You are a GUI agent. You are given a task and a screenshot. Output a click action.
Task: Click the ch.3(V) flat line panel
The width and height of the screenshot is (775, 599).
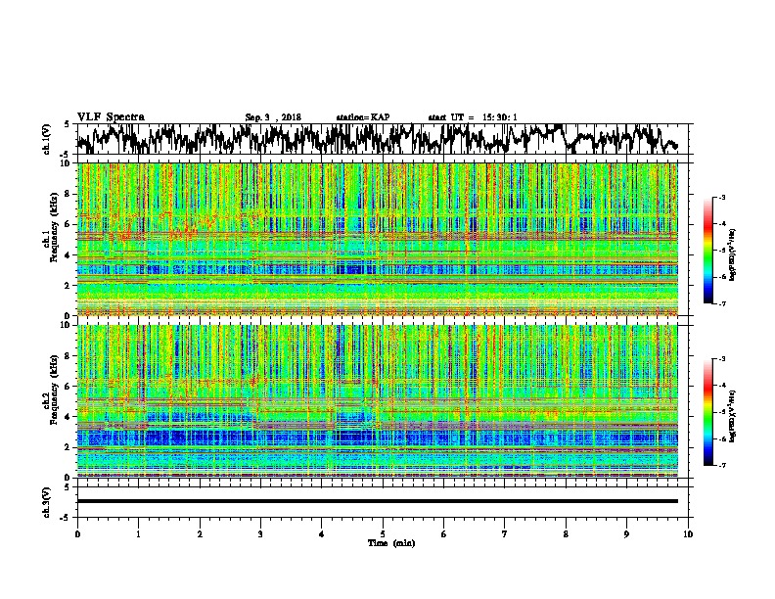(x=383, y=502)
